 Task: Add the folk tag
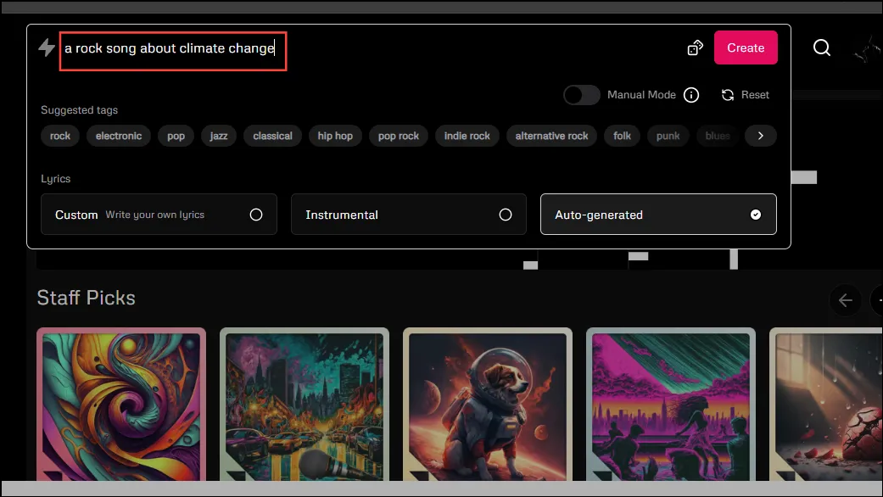click(622, 136)
